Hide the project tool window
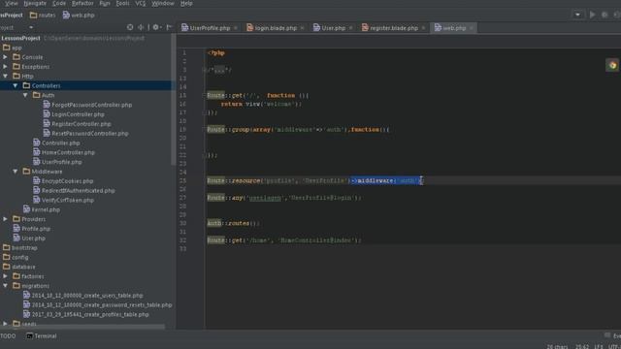Screen dimensions: 621x349 coord(169,27)
